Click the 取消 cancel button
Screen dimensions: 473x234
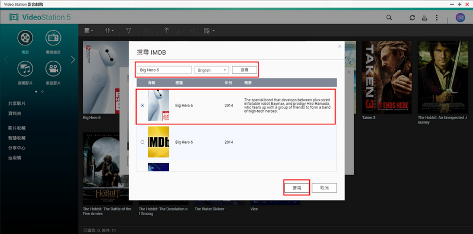pyautogui.click(x=324, y=187)
